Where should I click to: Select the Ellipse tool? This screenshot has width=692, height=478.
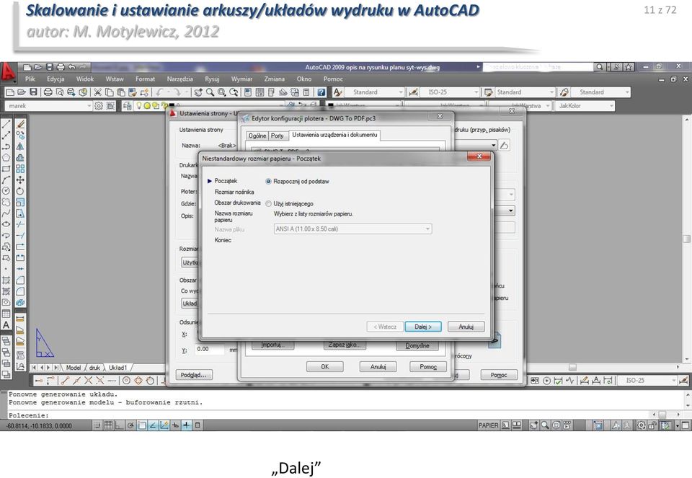(6, 224)
